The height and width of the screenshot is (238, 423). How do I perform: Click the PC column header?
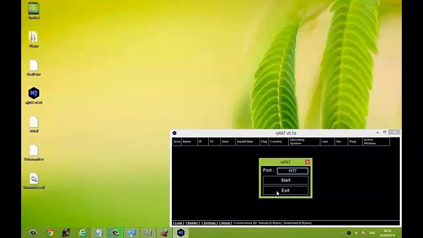[x=214, y=141]
